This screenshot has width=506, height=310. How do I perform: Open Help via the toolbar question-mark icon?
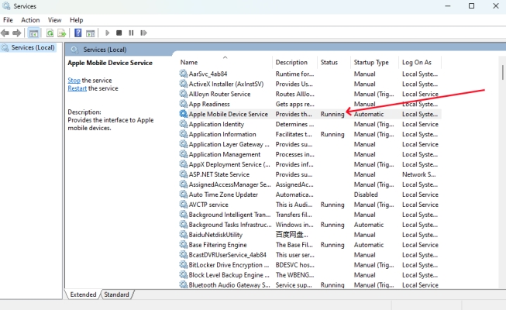click(x=77, y=33)
